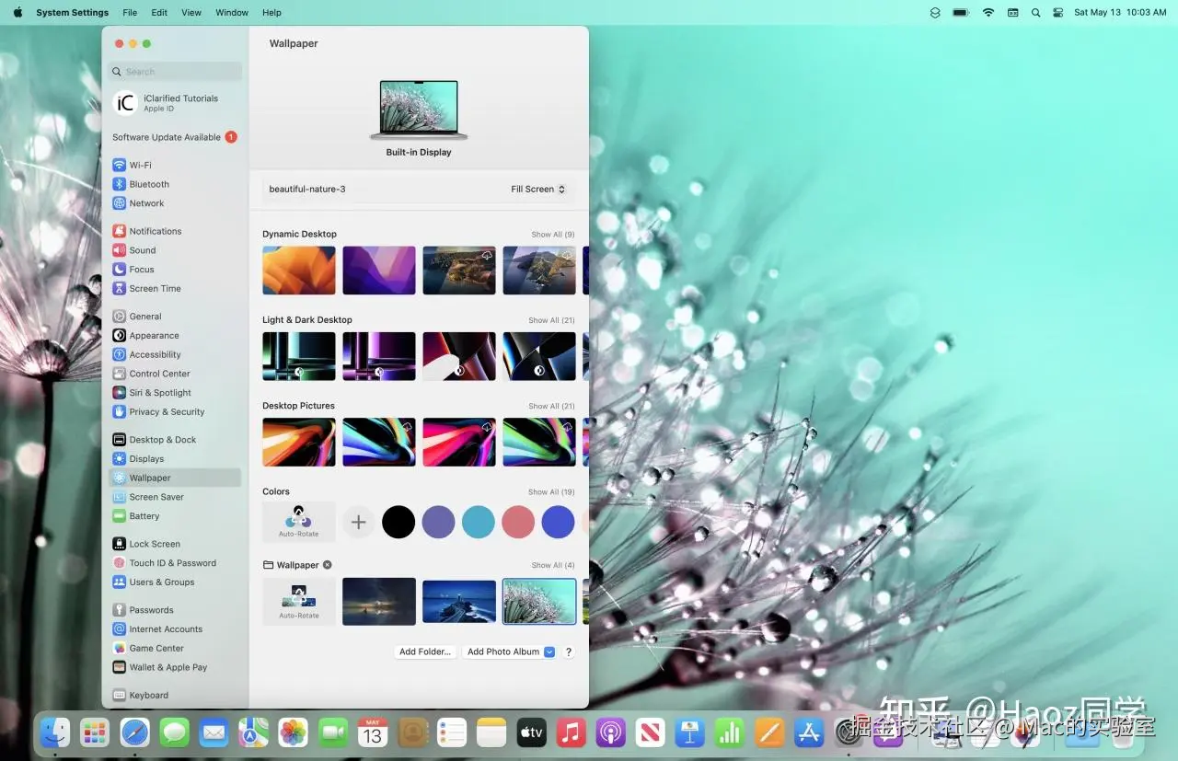Open the Edit menu

point(159,13)
